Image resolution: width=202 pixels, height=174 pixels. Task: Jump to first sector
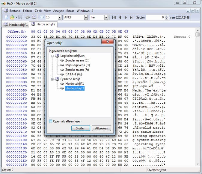click(x=114, y=17)
